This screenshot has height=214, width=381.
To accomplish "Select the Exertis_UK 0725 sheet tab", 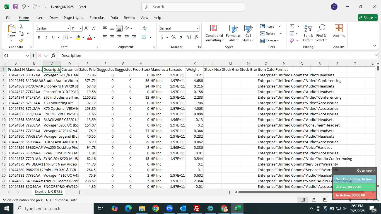I will 49,192.
